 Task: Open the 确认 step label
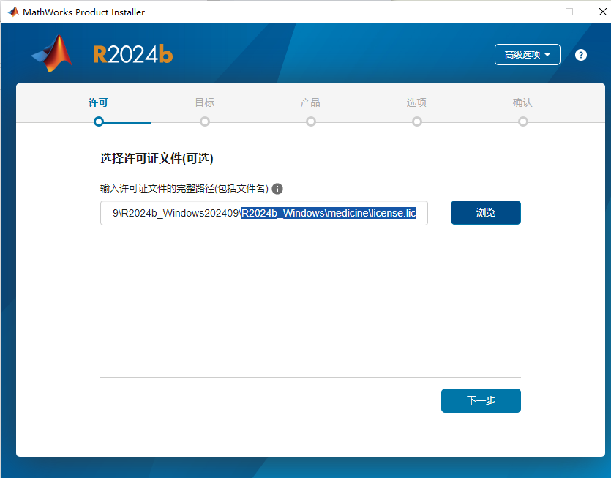[522, 102]
